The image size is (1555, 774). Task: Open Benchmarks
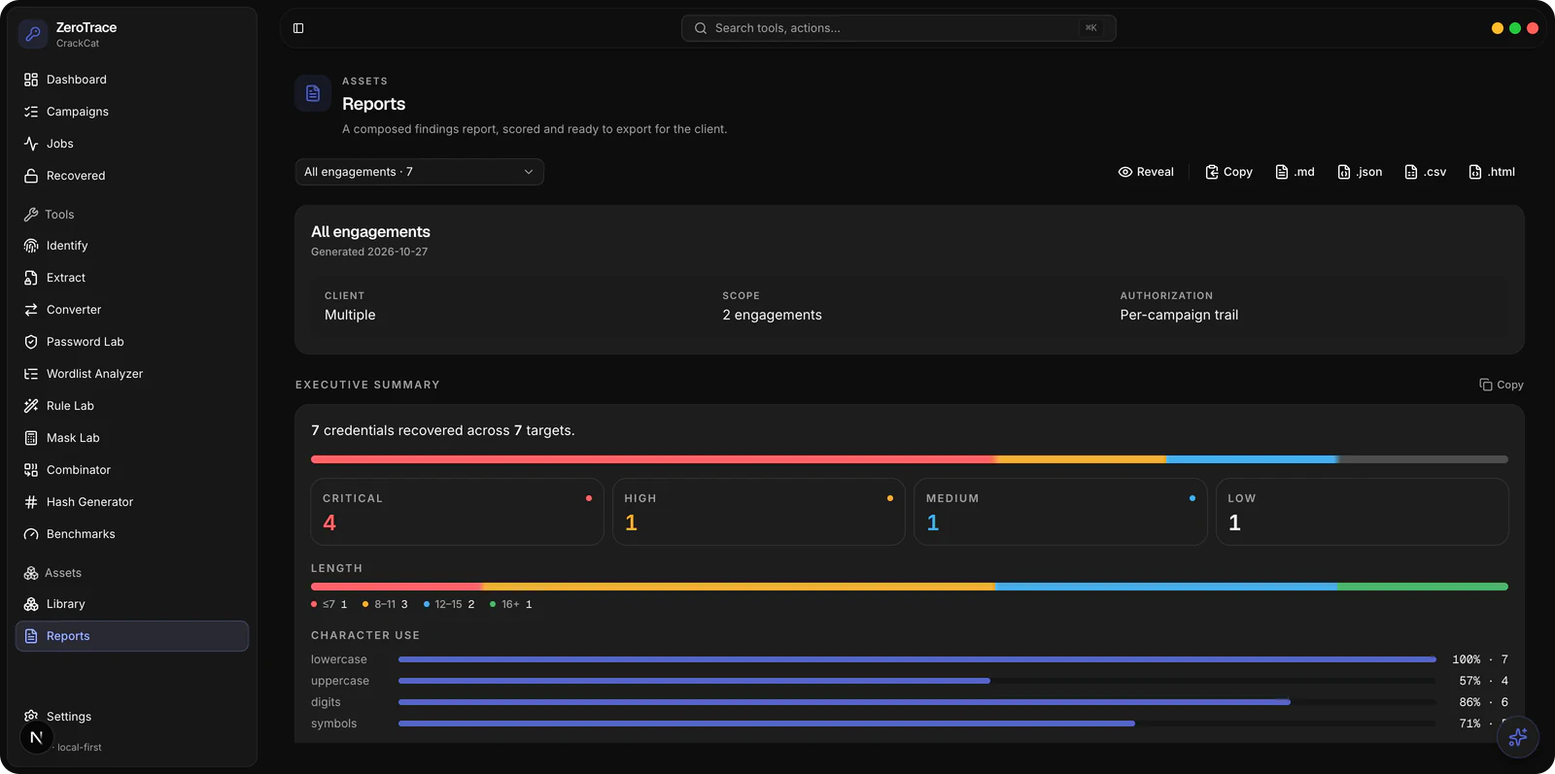click(132, 534)
